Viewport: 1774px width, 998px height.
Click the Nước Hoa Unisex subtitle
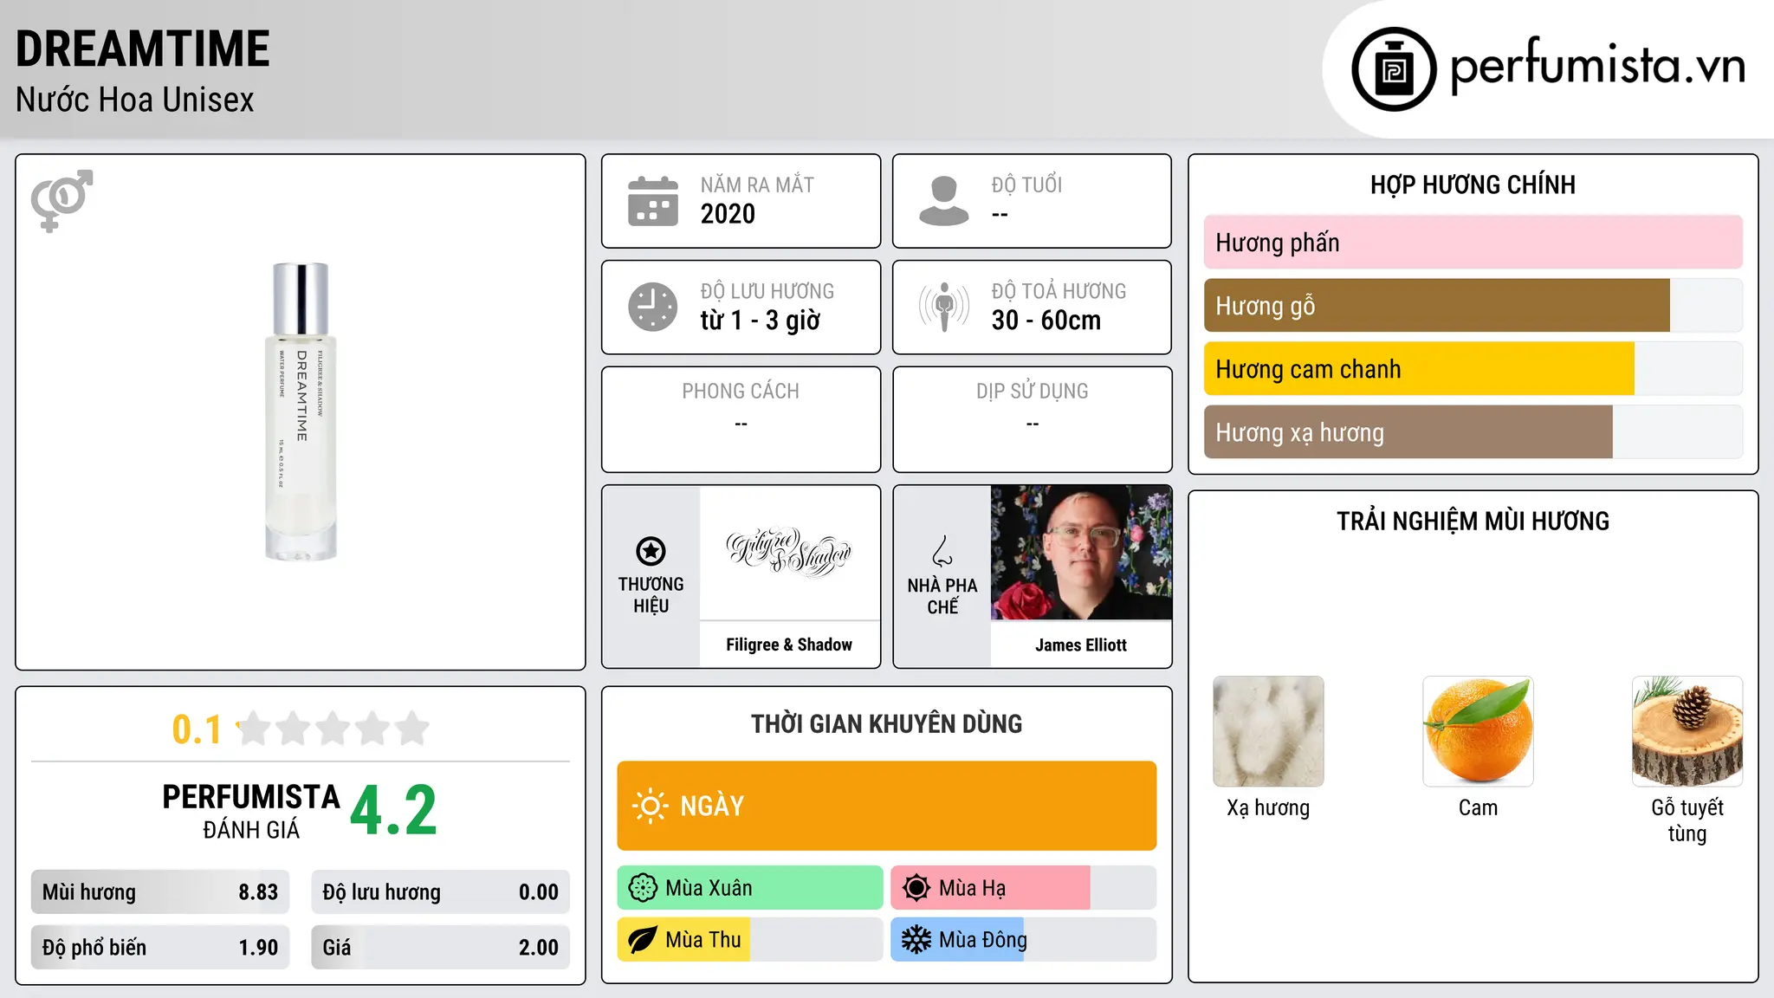(135, 100)
